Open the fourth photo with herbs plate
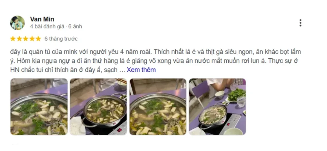 [217, 107]
